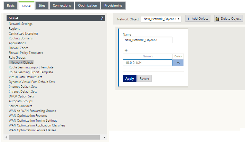
Task: Click the trash icon for Delete Object
Action: point(217,19)
